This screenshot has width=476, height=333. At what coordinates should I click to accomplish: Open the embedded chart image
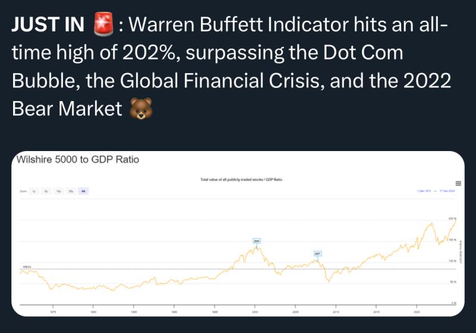238,234
